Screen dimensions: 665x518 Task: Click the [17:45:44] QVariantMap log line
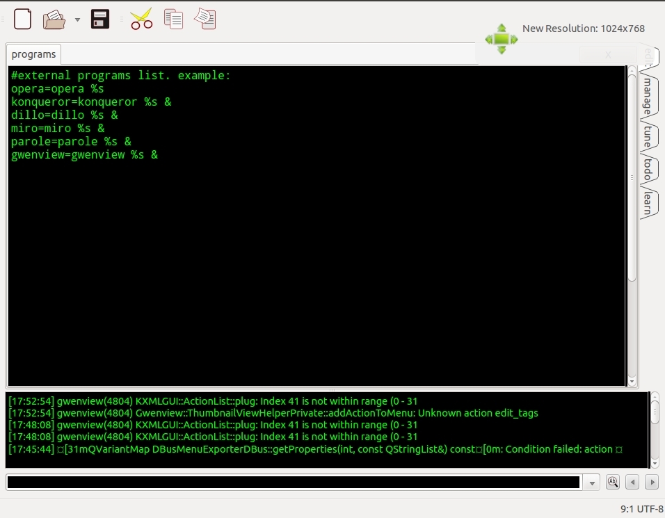pyautogui.click(x=316, y=449)
